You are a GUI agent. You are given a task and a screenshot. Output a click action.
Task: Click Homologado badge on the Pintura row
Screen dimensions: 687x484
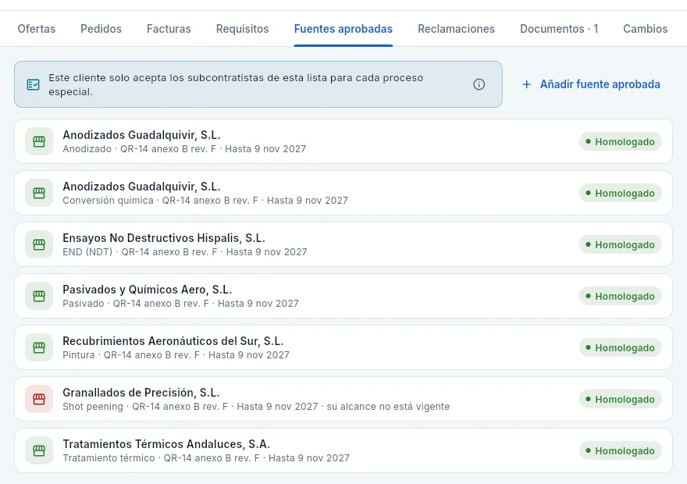[x=620, y=348]
